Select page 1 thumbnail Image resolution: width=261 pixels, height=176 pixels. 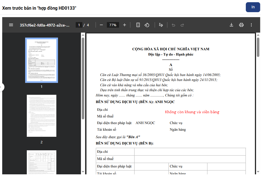[41, 60]
